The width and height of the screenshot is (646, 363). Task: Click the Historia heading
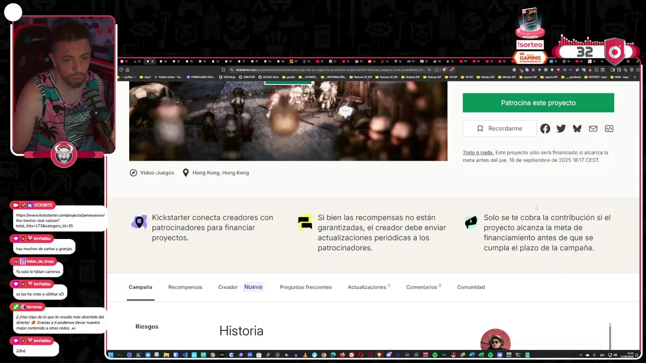241,331
